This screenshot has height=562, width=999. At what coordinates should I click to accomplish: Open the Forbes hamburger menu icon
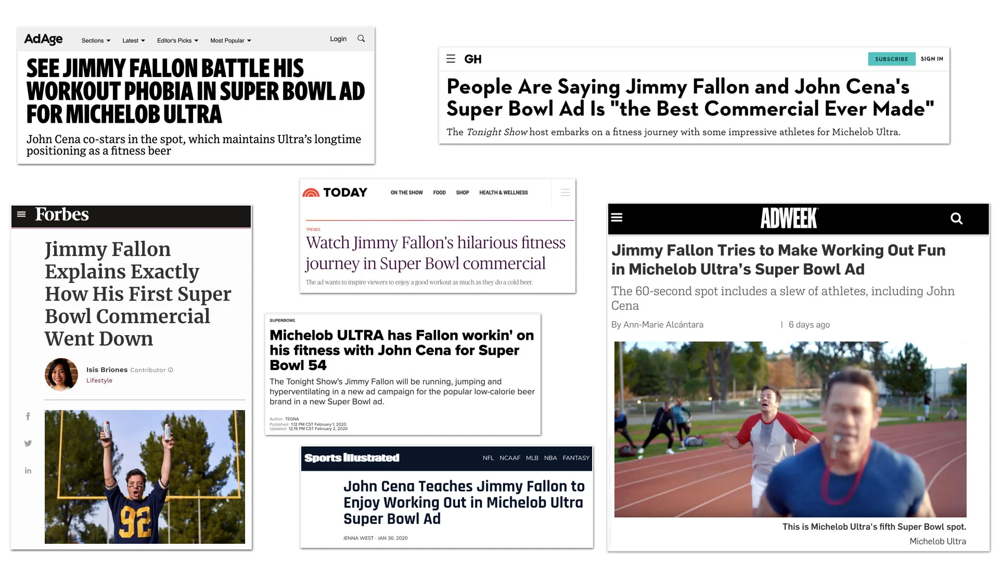(21, 214)
